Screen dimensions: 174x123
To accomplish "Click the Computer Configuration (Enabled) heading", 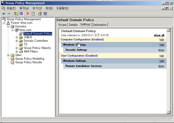I will (82, 40).
